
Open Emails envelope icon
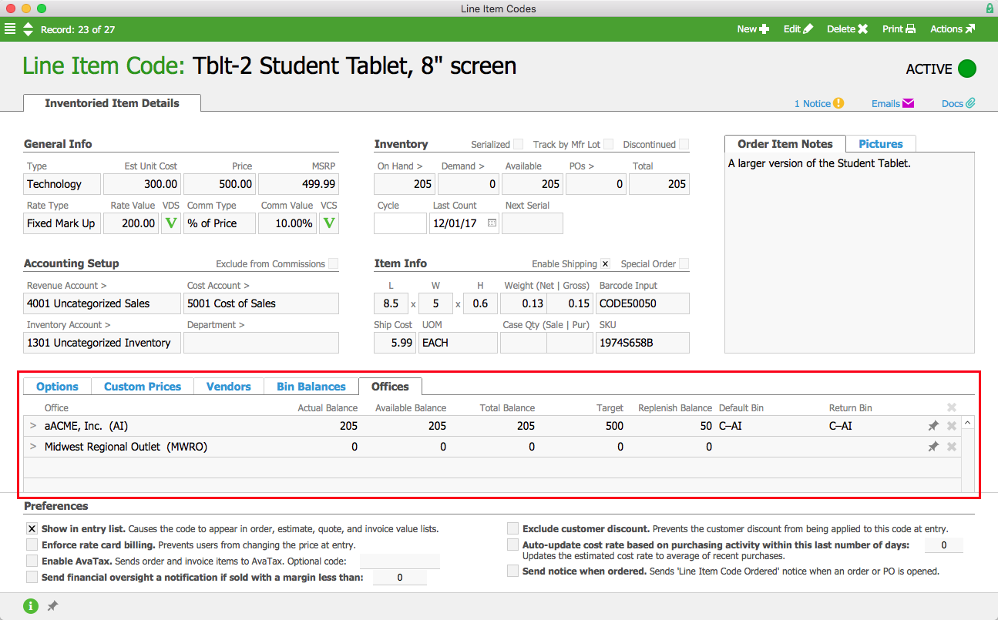point(908,103)
